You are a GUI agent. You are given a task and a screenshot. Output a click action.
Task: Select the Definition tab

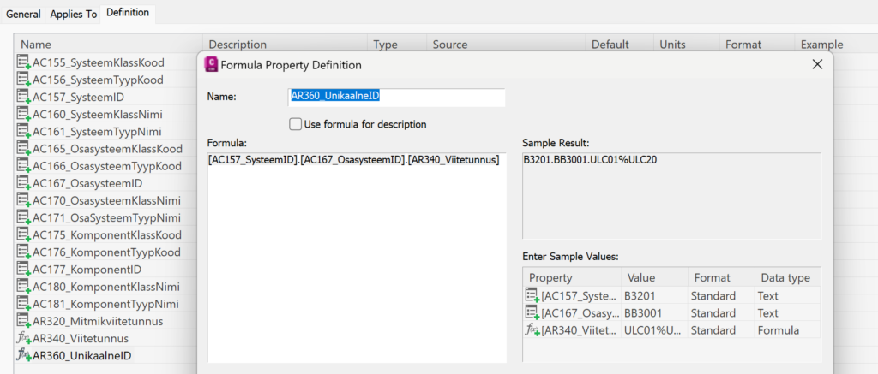pyautogui.click(x=128, y=12)
